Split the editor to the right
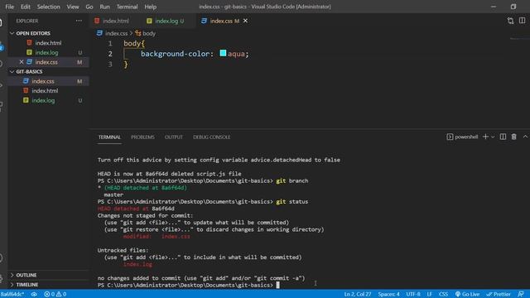Viewport: 530px width, 298px height. point(523,21)
